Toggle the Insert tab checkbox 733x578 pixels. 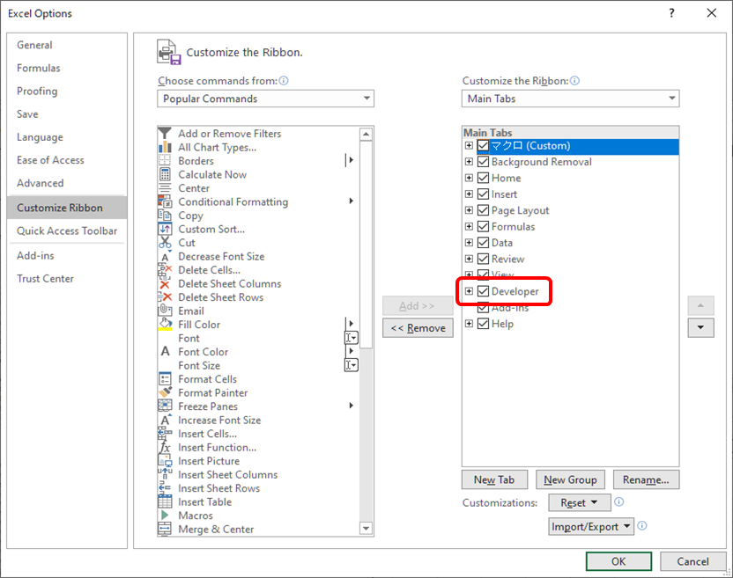[483, 194]
